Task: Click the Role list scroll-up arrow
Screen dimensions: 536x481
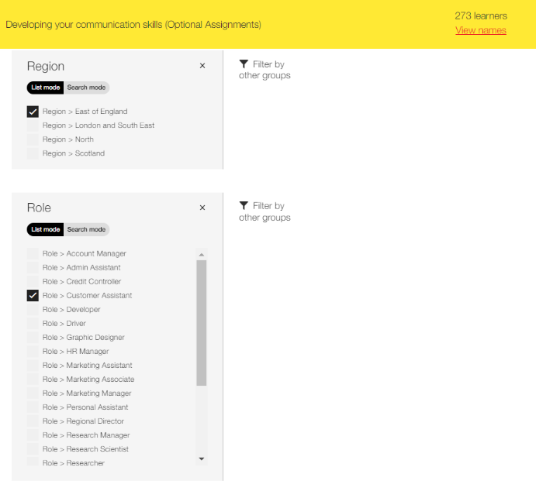Action: point(202,255)
